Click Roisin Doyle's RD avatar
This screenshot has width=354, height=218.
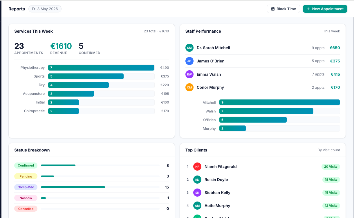point(197,180)
